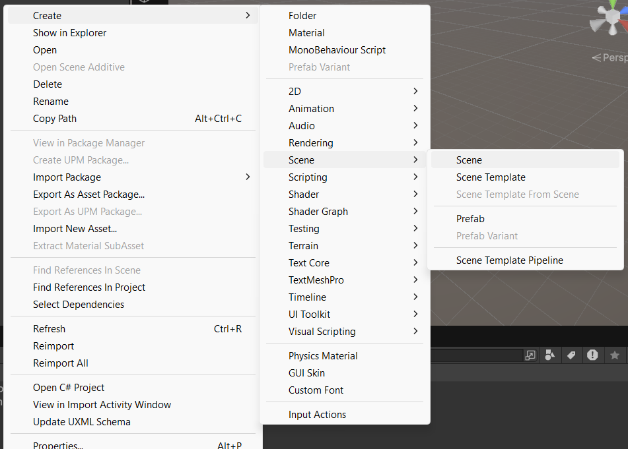The image size is (628, 449).
Task: Choose the highlighted Scene entry in rightmost submenu
Action: pyautogui.click(x=526, y=160)
